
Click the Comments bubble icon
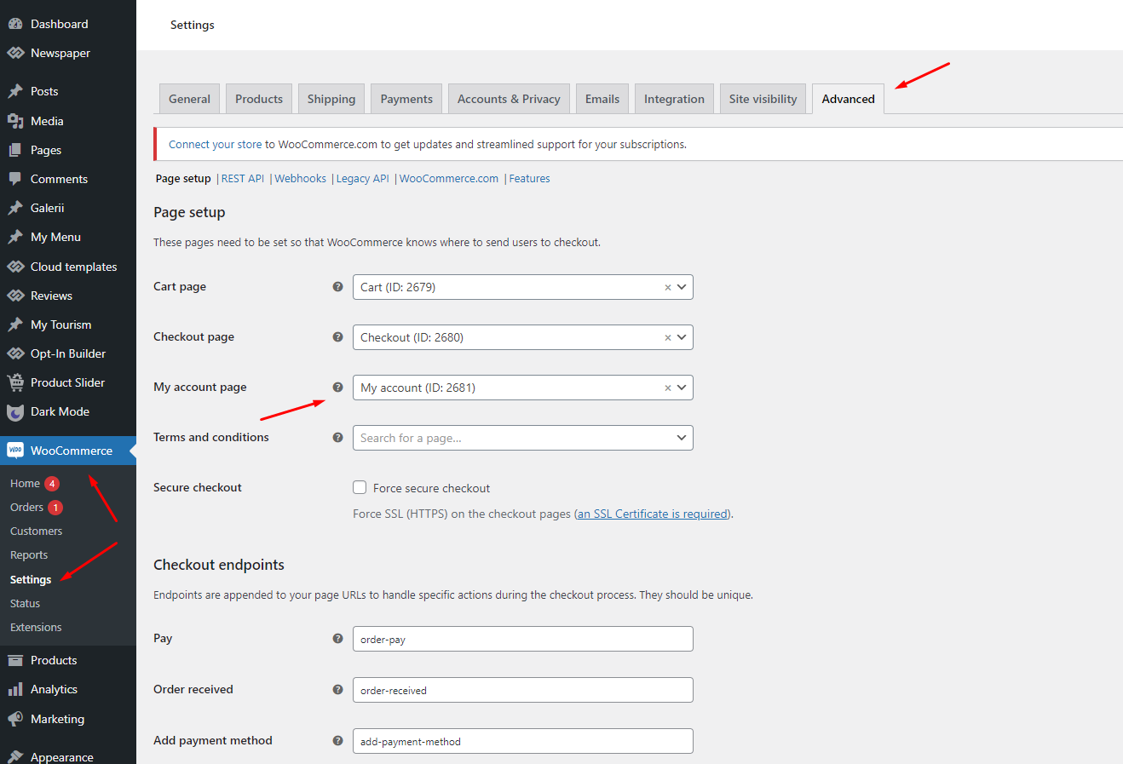point(15,179)
